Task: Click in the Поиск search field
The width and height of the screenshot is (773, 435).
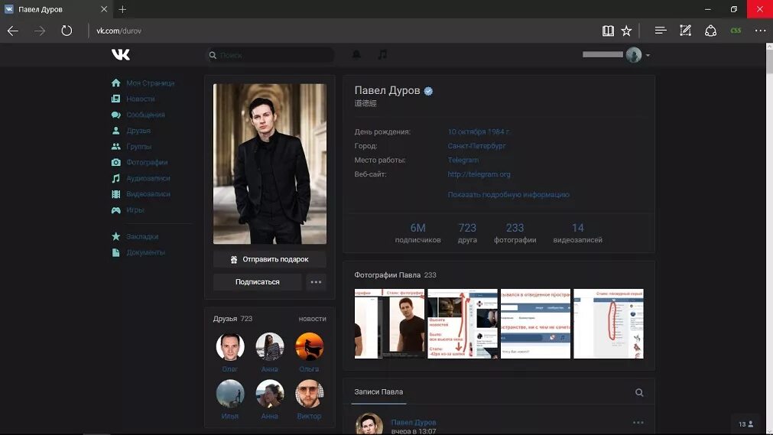Action: 270,55
